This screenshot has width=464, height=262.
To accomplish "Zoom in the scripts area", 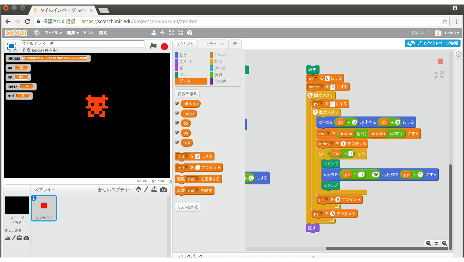I will (444, 243).
